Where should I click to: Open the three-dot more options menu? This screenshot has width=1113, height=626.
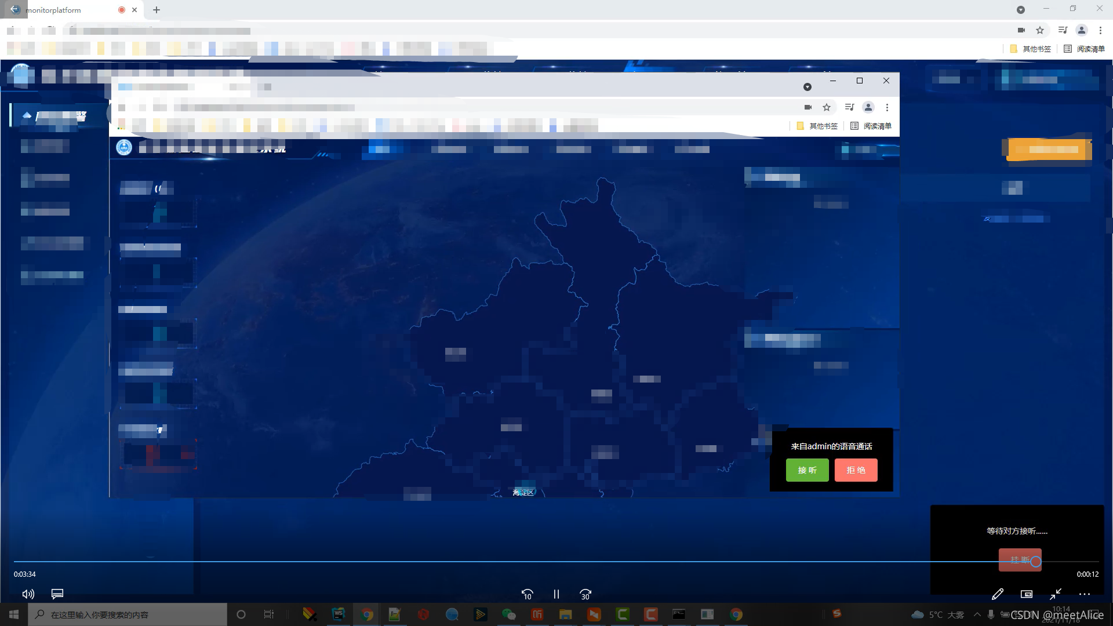coord(1085,594)
